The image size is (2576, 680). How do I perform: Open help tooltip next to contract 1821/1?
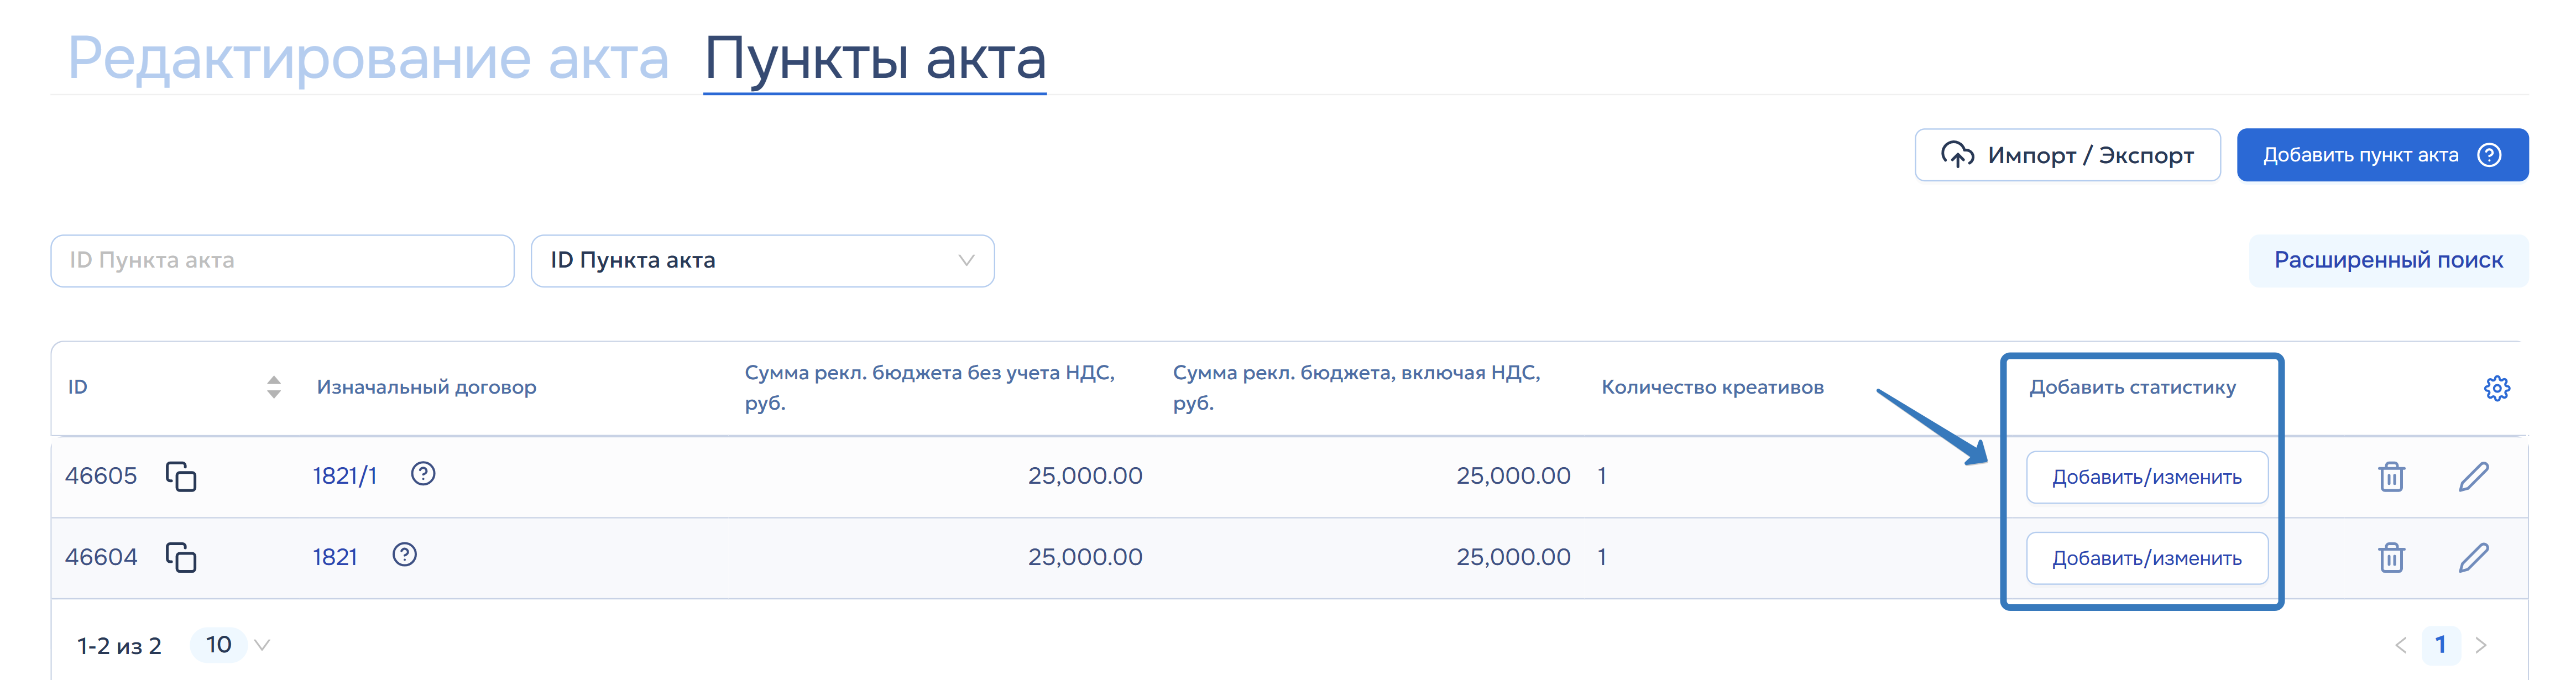pos(423,474)
